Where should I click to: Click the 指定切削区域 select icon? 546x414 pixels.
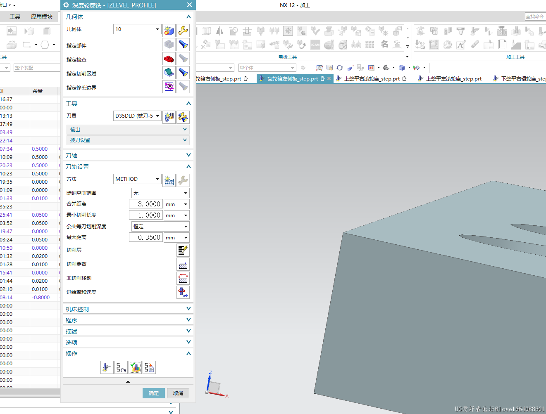[x=169, y=73]
